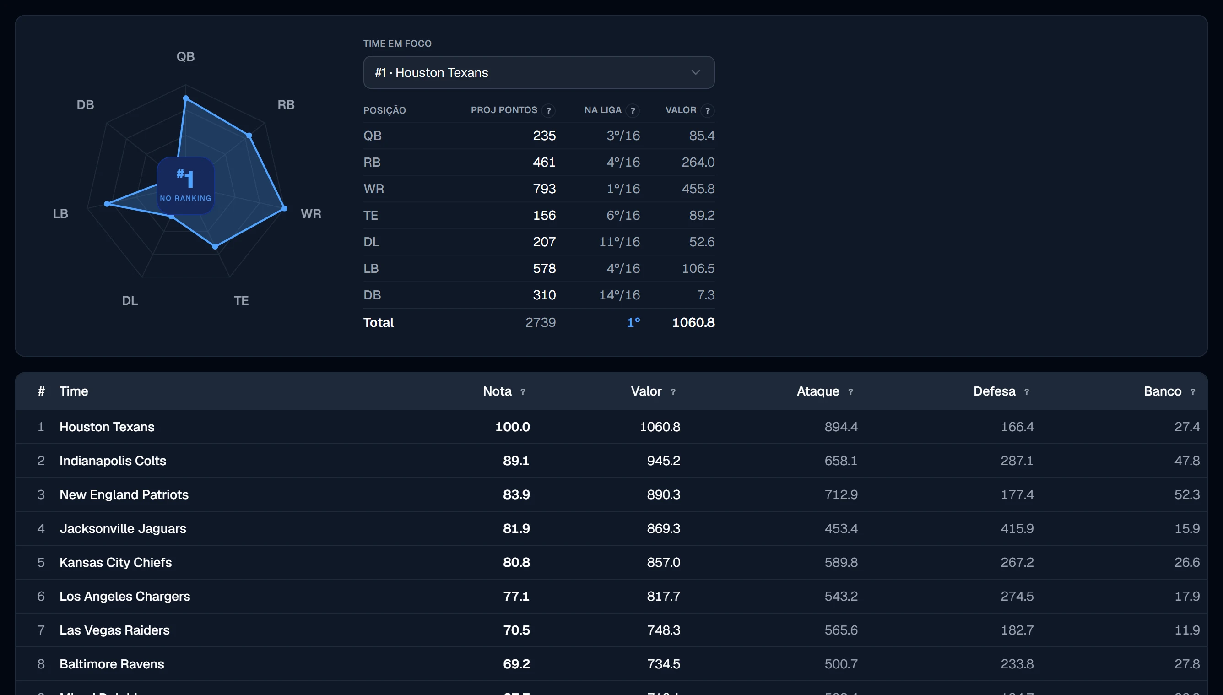The width and height of the screenshot is (1223, 695).
Task: Select the Los Angeles Chargers row
Action: 611,596
